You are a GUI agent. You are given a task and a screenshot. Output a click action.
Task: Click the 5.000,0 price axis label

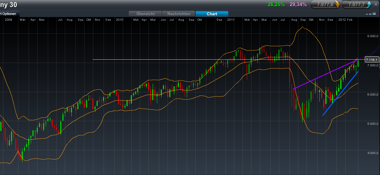click(x=372, y=124)
